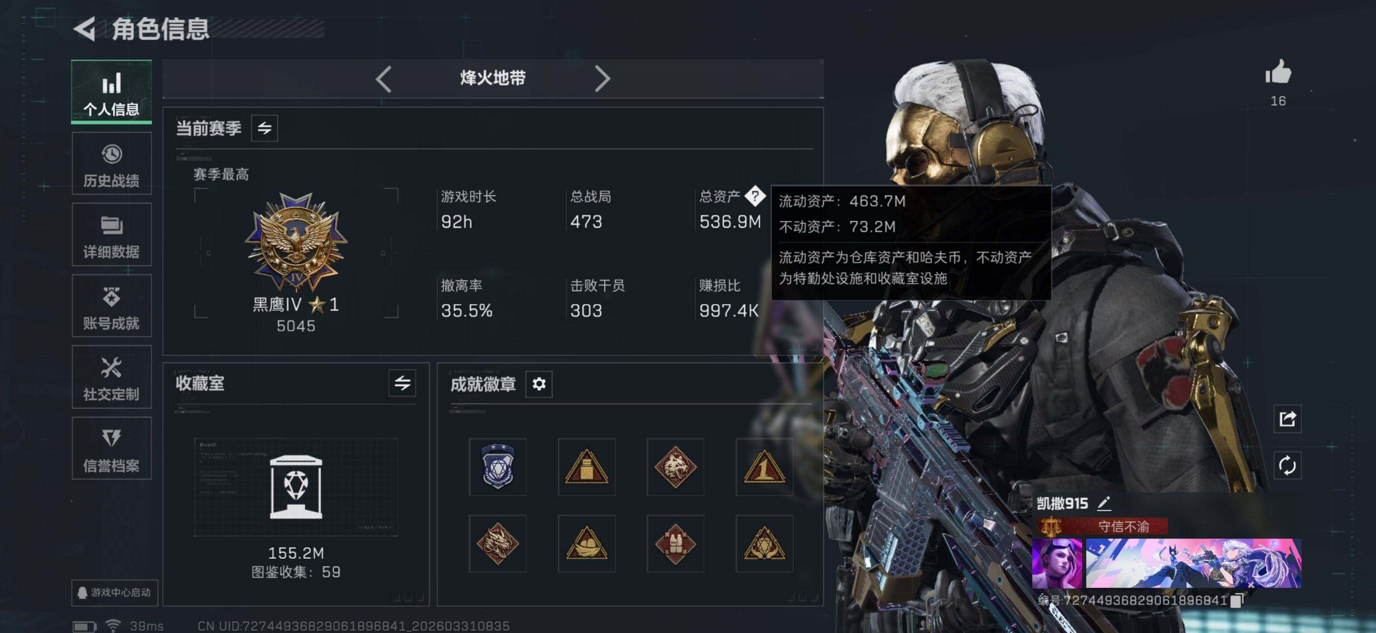
Task: Open the 收藏室 showcase thumbnail
Action: pos(296,487)
